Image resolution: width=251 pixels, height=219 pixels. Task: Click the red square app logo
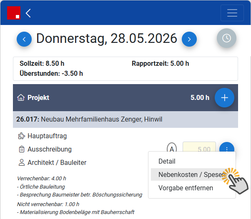coord(14,13)
